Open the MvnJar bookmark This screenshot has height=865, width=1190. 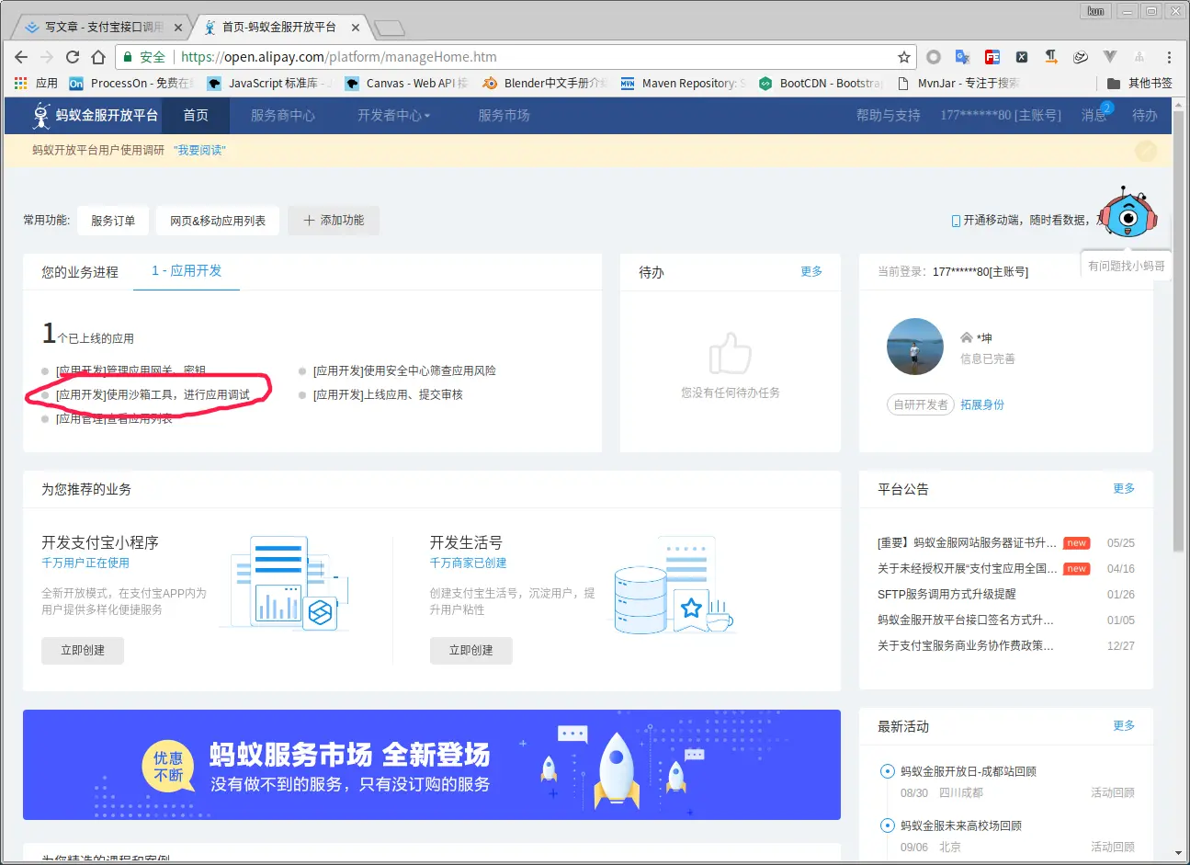(x=958, y=83)
